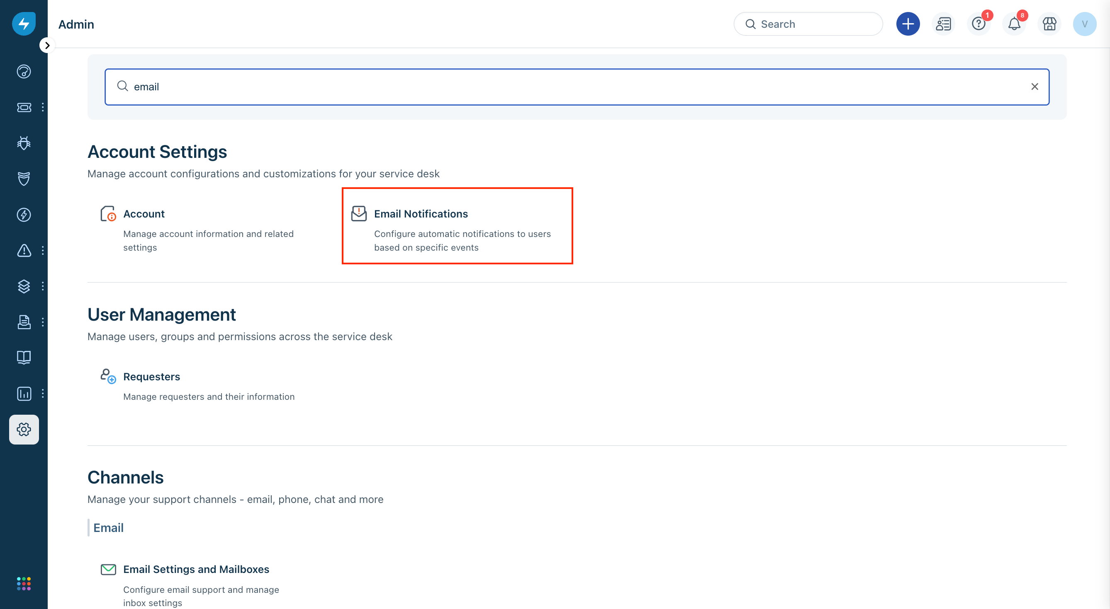Open Email Notifications settings
The width and height of the screenshot is (1110, 609).
pyautogui.click(x=421, y=214)
